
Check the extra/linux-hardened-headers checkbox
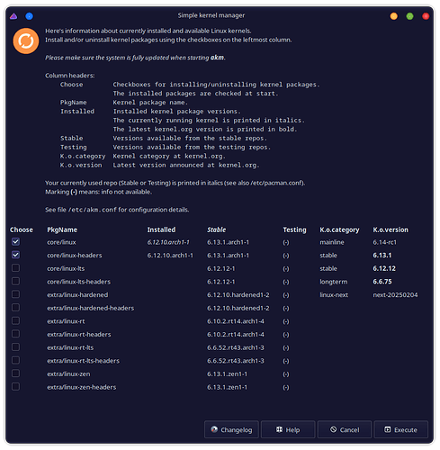tap(15, 308)
